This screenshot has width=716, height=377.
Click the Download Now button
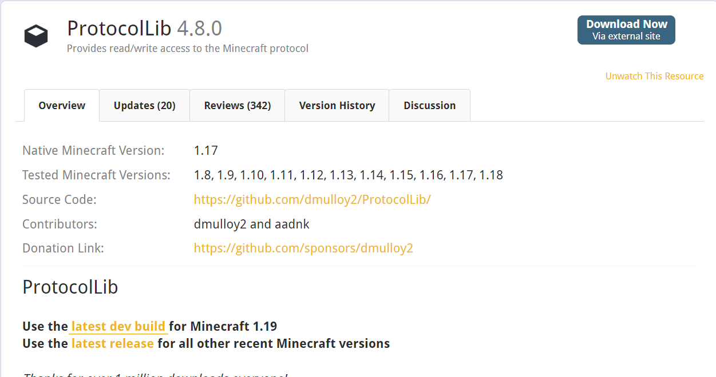point(626,24)
